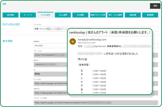Image resolution: width=162 pixels, height=107 pixels.
Task: Click the 改ざん防止設定 section heading
Action: point(11,24)
